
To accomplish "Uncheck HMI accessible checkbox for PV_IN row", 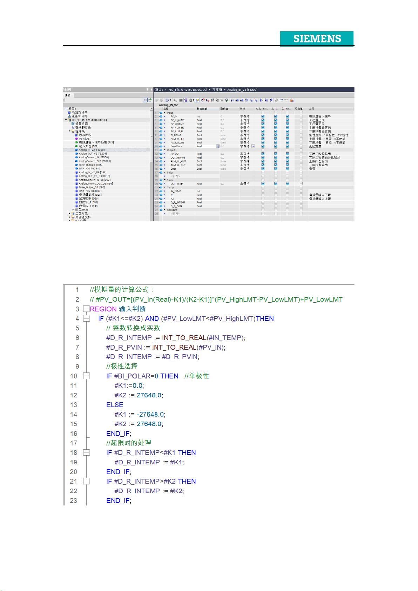I will coord(263,116).
